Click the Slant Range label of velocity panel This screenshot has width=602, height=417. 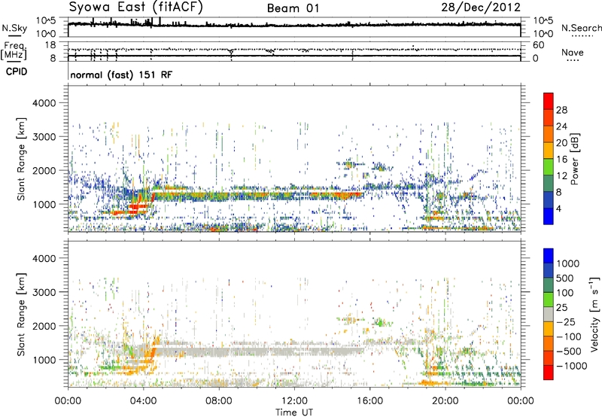pos(21,315)
